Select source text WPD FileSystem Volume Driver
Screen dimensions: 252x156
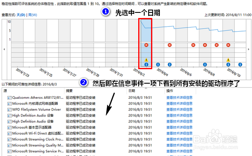pyautogui.click(x=36, y=110)
